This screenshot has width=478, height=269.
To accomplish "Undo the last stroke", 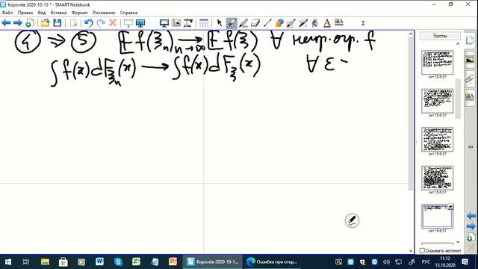I will tap(89, 23).
